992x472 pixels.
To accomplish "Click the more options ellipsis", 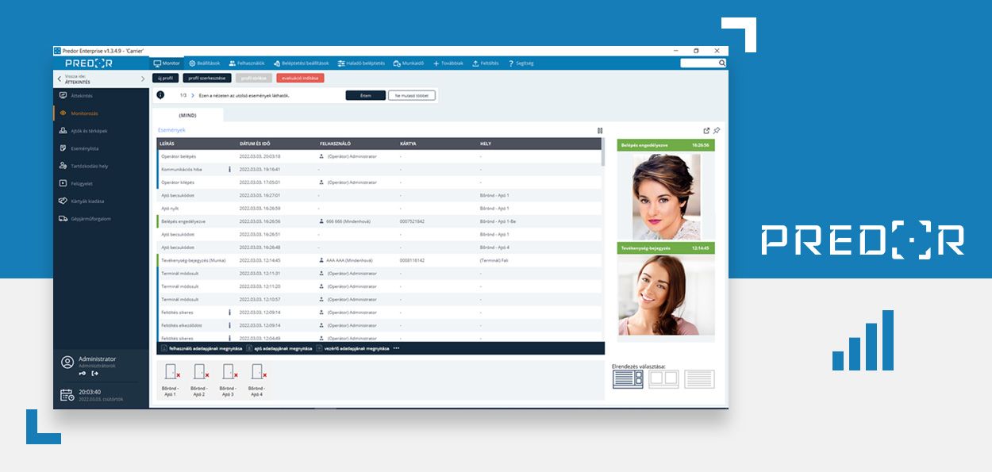I will tap(396, 348).
